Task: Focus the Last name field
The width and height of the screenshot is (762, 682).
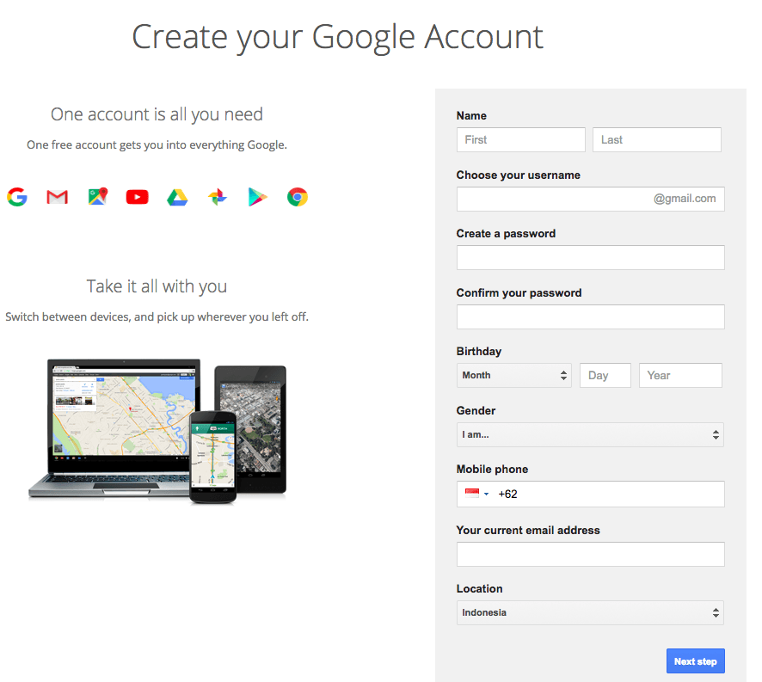Action: pyautogui.click(x=657, y=139)
